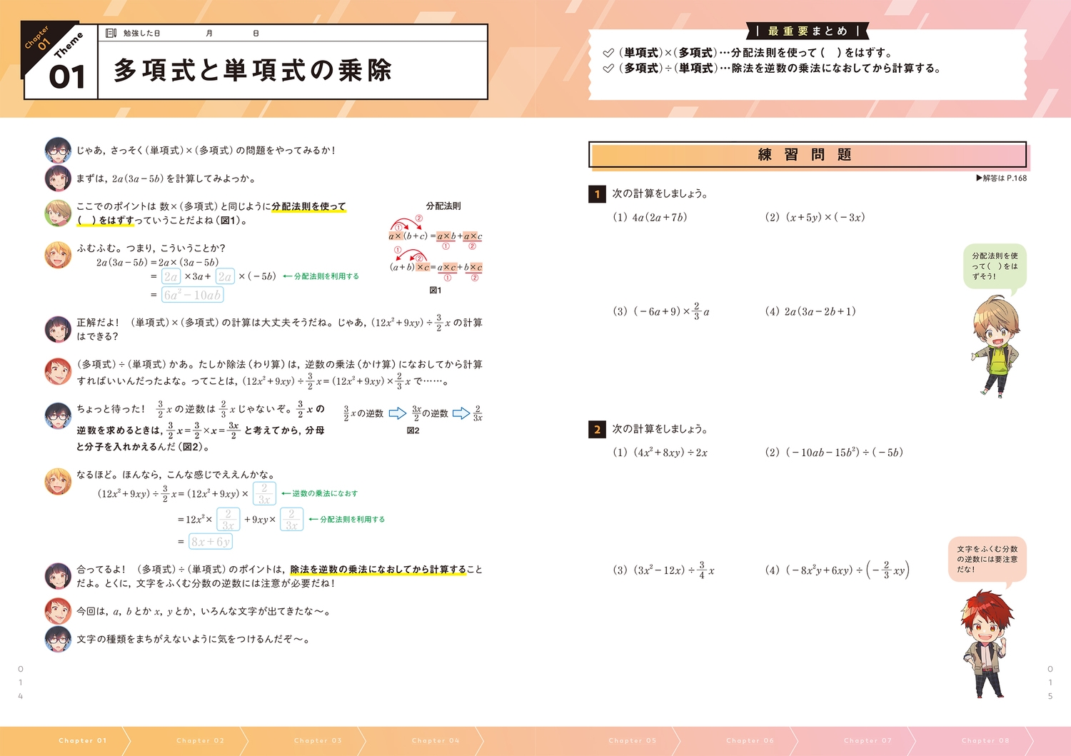Go to the Chapter 08 tab
The image size is (1071, 756).
(x=985, y=740)
